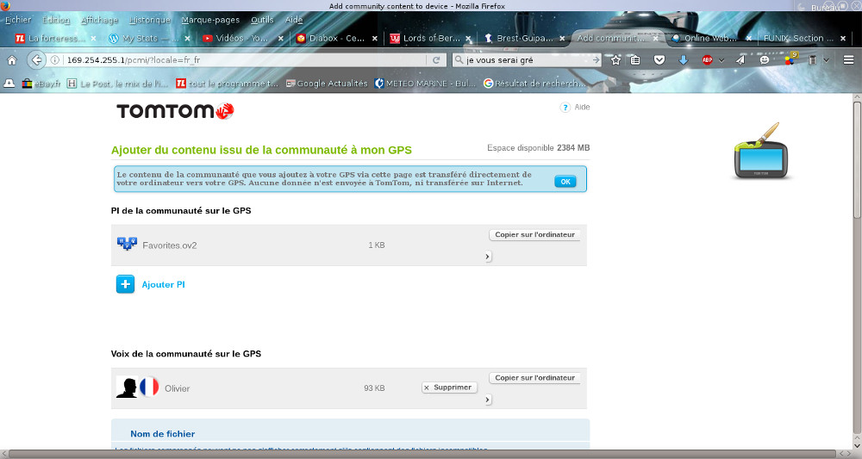Expand the Adblock Plus dropdown arrow
Image resolution: width=862 pixels, height=459 pixels.
pos(721,60)
